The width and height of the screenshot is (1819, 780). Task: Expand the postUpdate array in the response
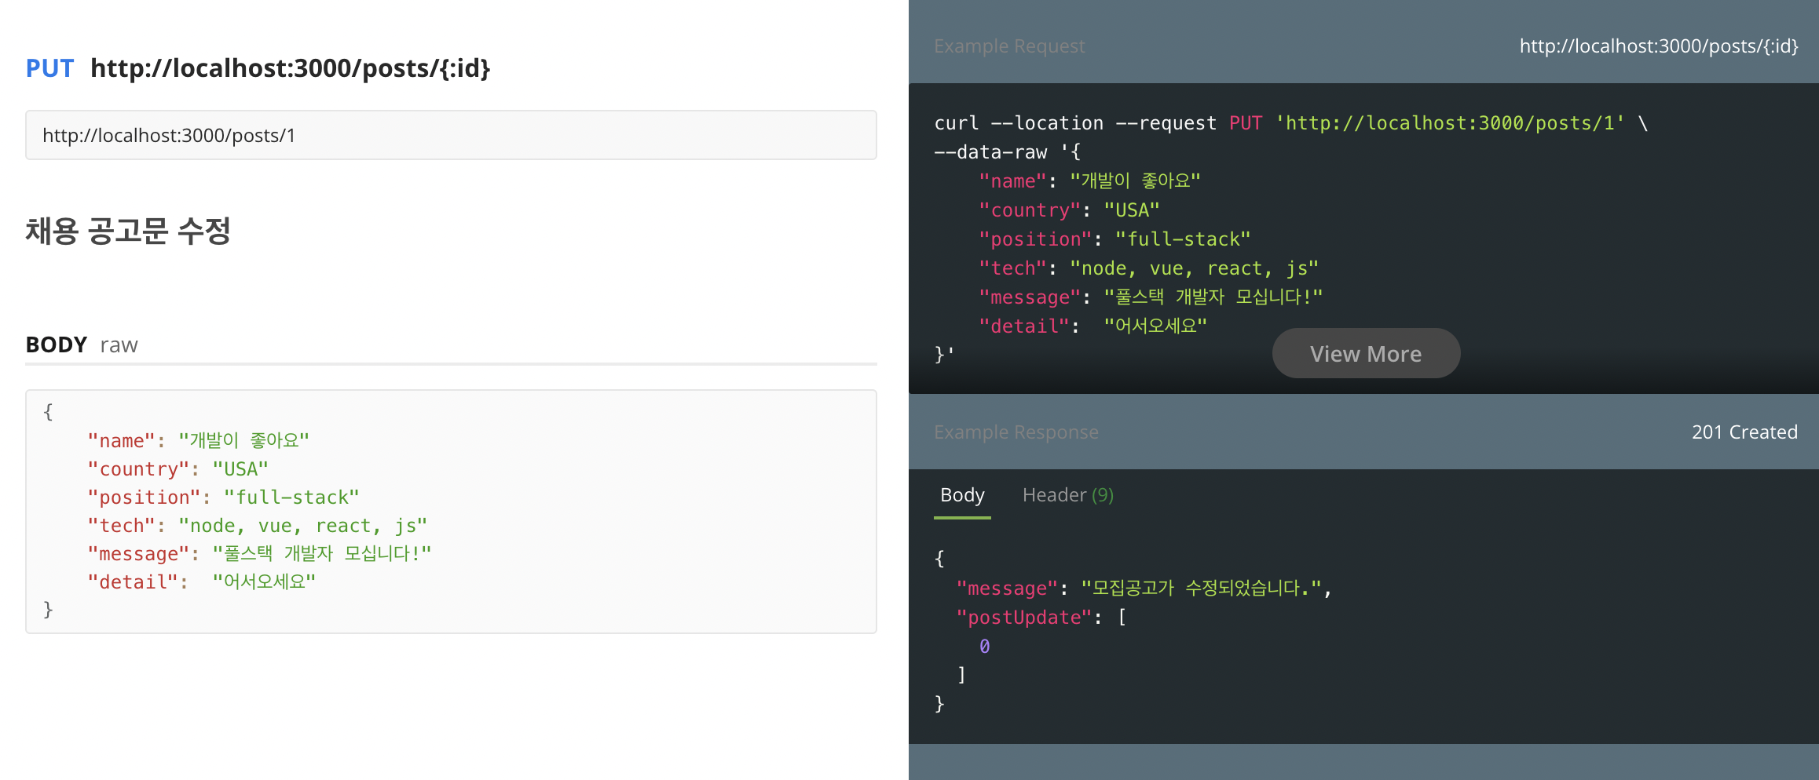1123,617
